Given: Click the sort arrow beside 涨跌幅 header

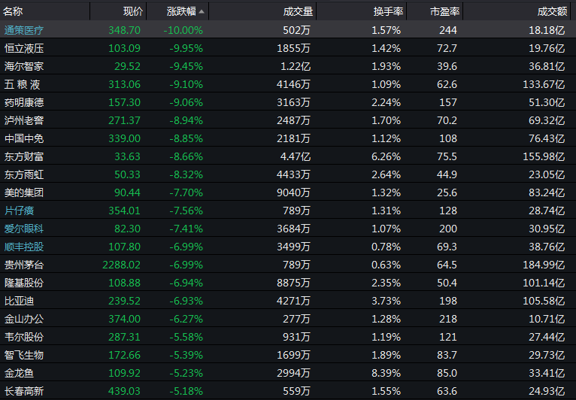Looking at the screenshot, I should pos(201,12).
